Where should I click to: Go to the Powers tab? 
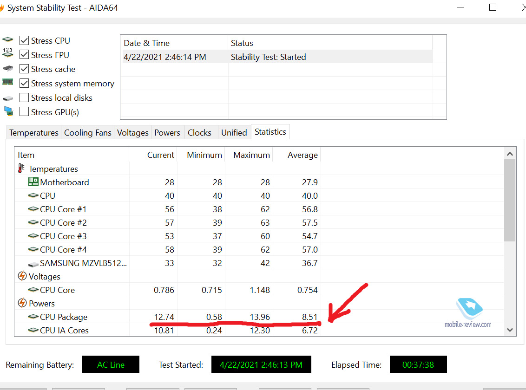pyautogui.click(x=167, y=133)
